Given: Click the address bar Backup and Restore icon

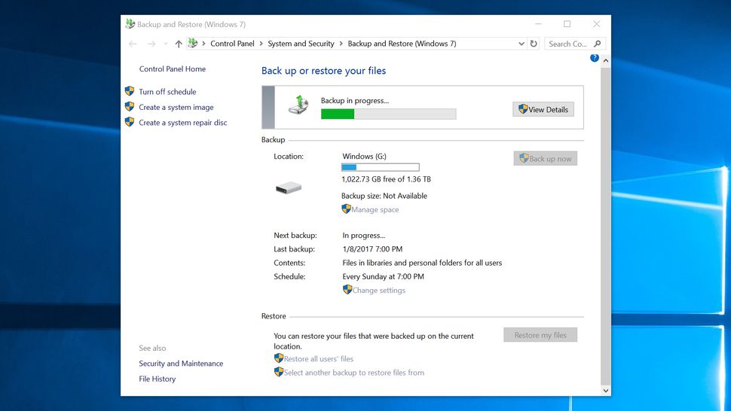Looking at the screenshot, I should pyautogui.click(x=192, y=44).
